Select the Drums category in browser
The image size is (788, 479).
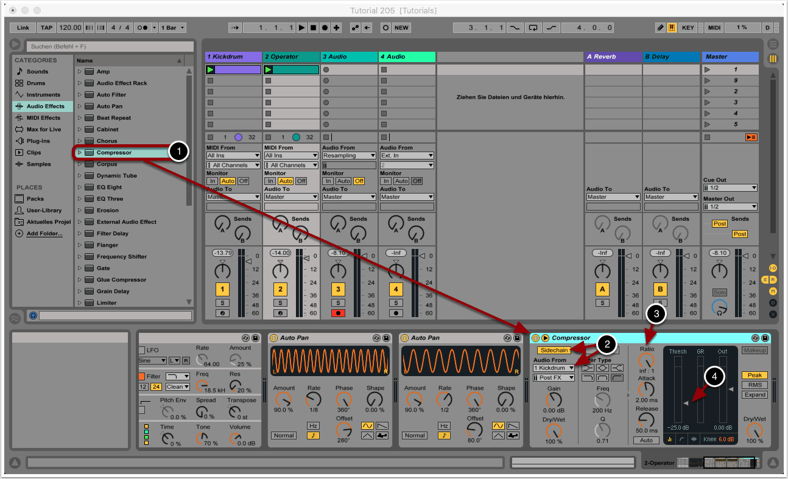pyautogui.click(x=35, y=83)
